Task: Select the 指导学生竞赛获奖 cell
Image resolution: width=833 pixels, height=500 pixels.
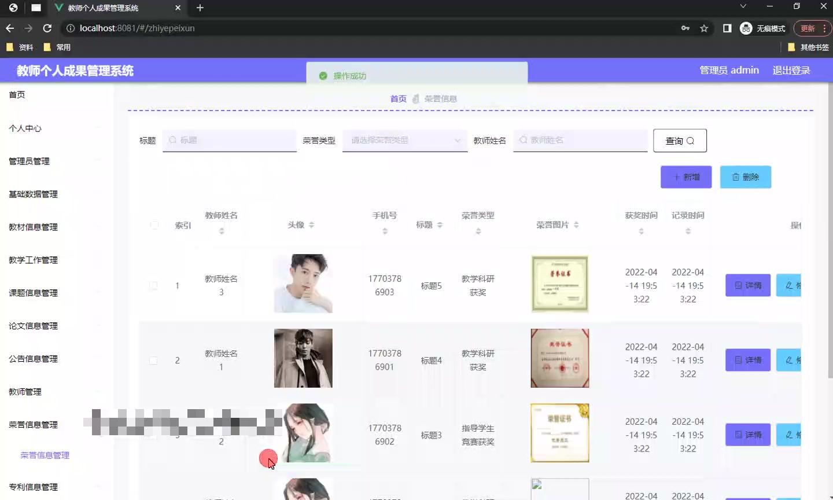Action: coord(478,435)
